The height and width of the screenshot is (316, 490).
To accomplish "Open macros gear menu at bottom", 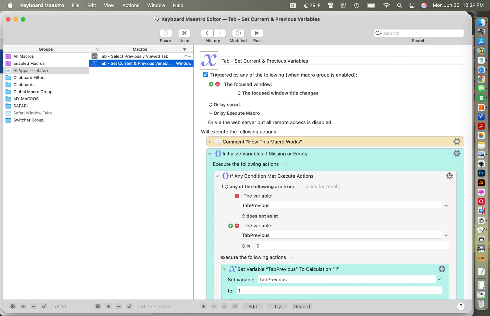I will (98, 306).
